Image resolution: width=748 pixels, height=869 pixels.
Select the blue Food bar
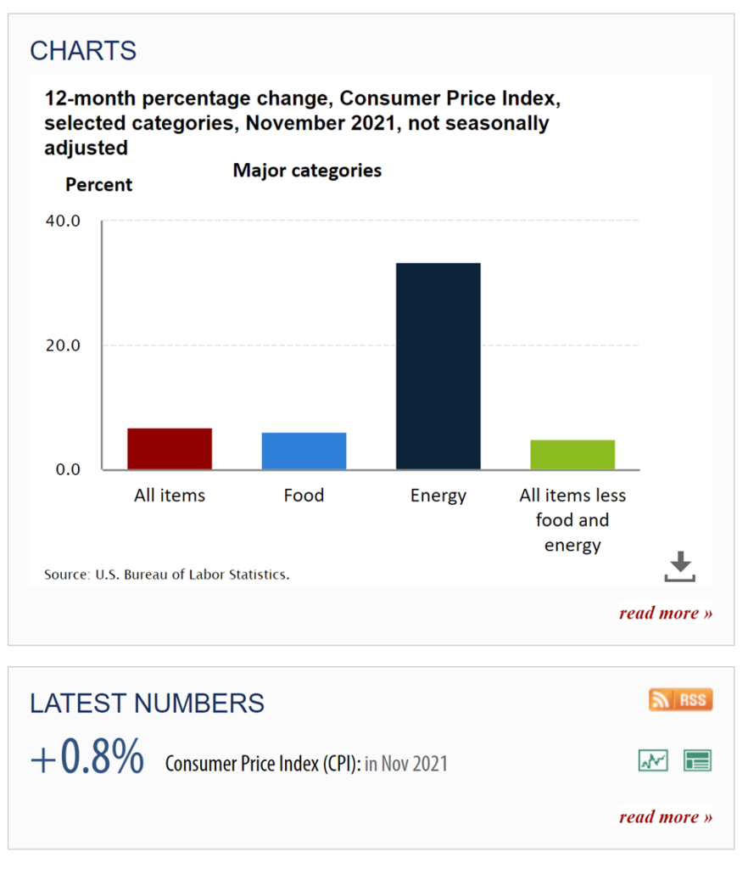[304, 451]
